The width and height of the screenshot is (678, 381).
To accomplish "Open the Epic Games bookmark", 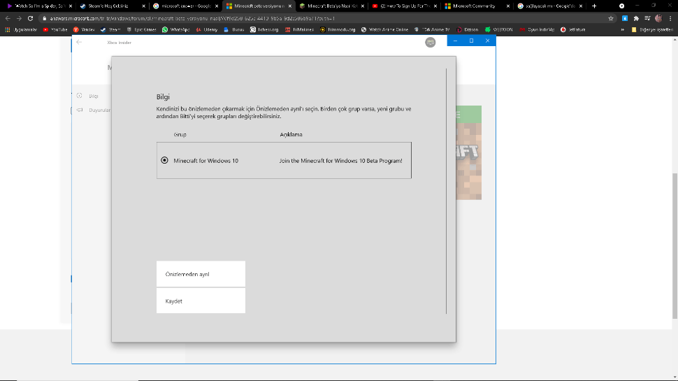I will click(x=141, y=30).
